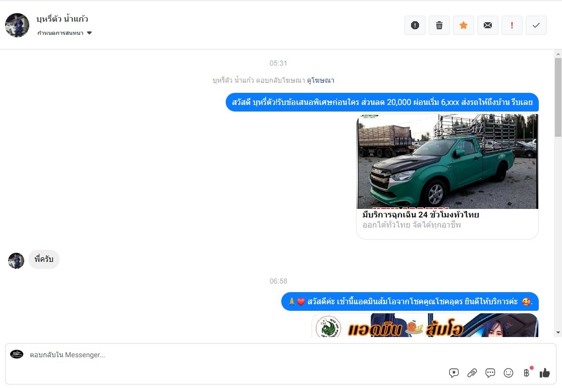562x388 pixels.
Task: Open contact name บุหรี่ตัว น้ำแก้ว in header
Action: click(x=63, y=19)
